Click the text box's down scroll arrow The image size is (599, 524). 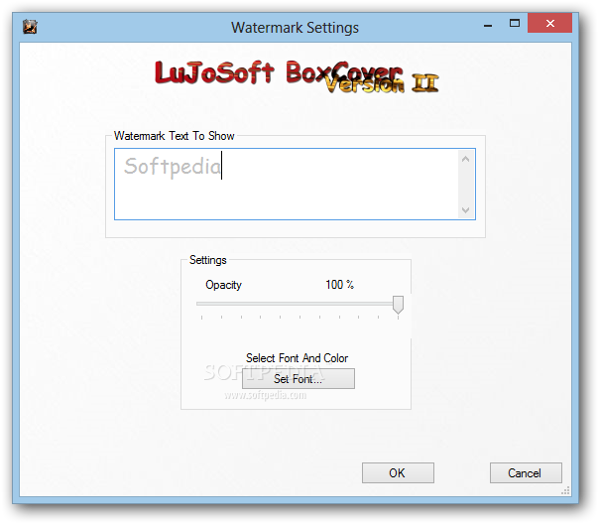click(x=465, y=209)
